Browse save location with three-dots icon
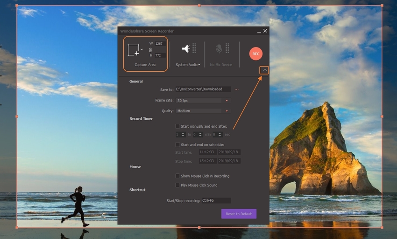Viewport: 397px width, 239px height. 237,89
